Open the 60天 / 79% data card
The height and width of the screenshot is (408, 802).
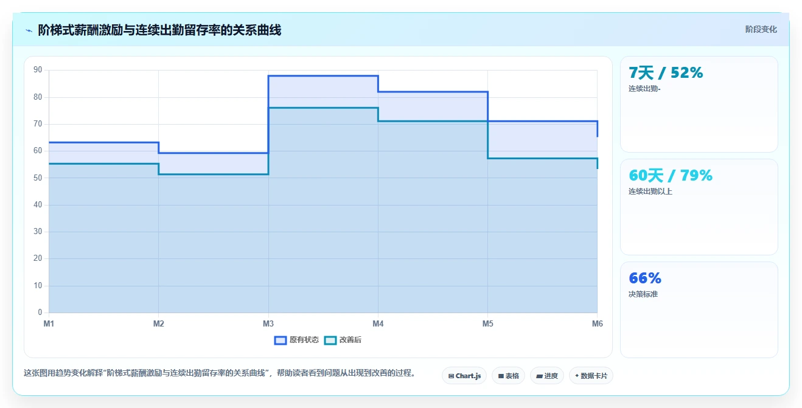pyautogui.click(x=699, y=207)
